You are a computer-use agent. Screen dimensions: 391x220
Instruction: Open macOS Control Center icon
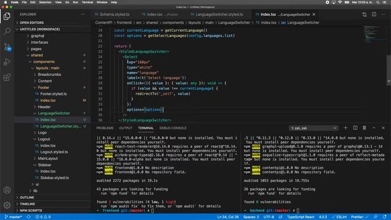coord(384,2)
